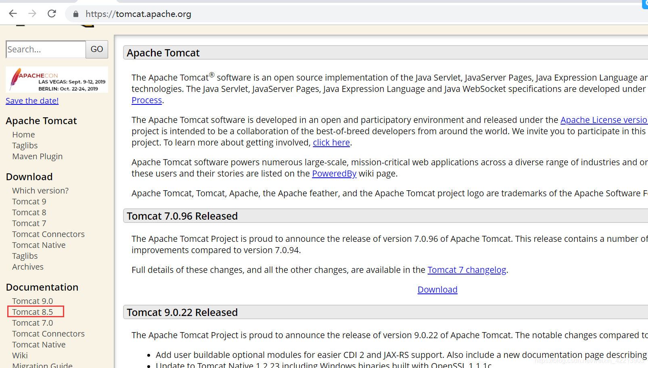Screen dimensions: 648x368
Task: Open Taglibs under Download section
Action: pos(25,256)
